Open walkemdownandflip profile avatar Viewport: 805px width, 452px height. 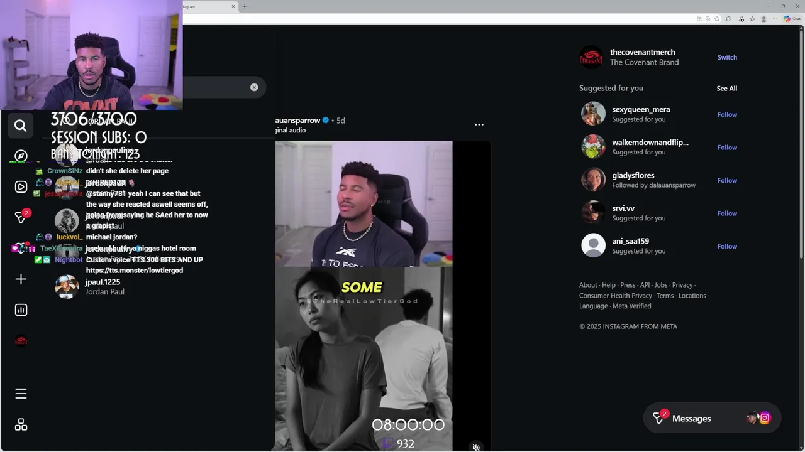point(593,147)
